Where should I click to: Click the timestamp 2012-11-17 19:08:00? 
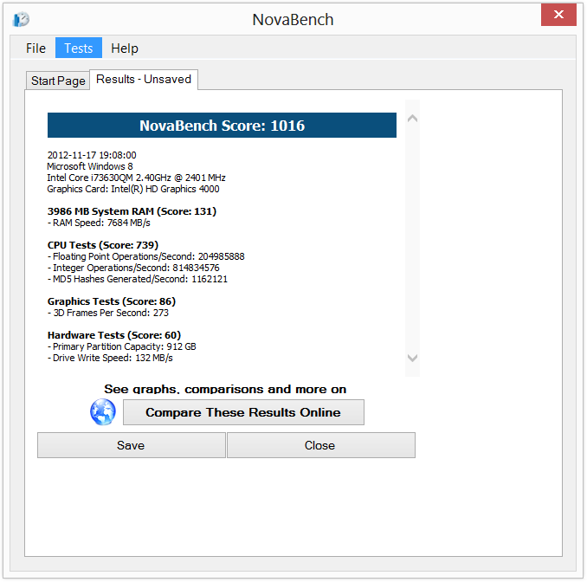point(92,155)
